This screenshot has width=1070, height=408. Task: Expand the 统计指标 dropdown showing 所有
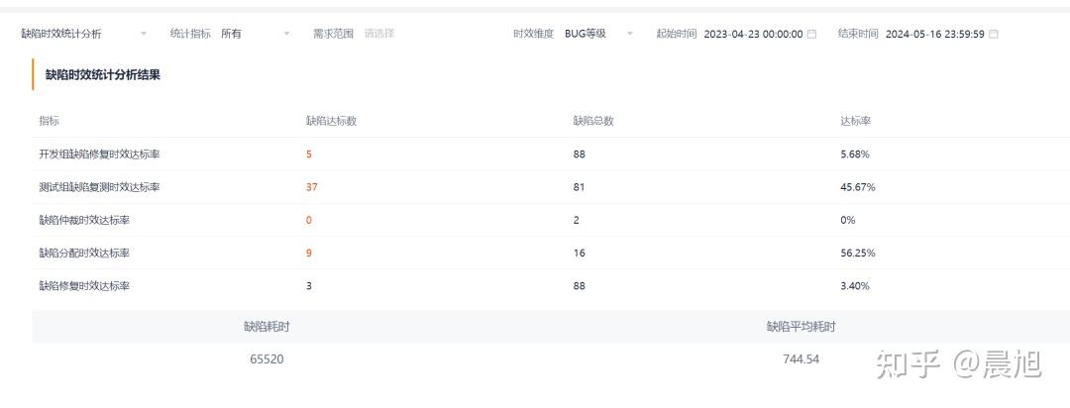click(x=287, y=34)
